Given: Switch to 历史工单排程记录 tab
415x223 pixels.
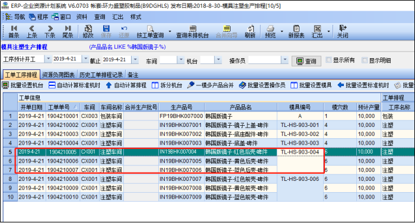Looking at the screenshot, I should click(x=101, y=75).
